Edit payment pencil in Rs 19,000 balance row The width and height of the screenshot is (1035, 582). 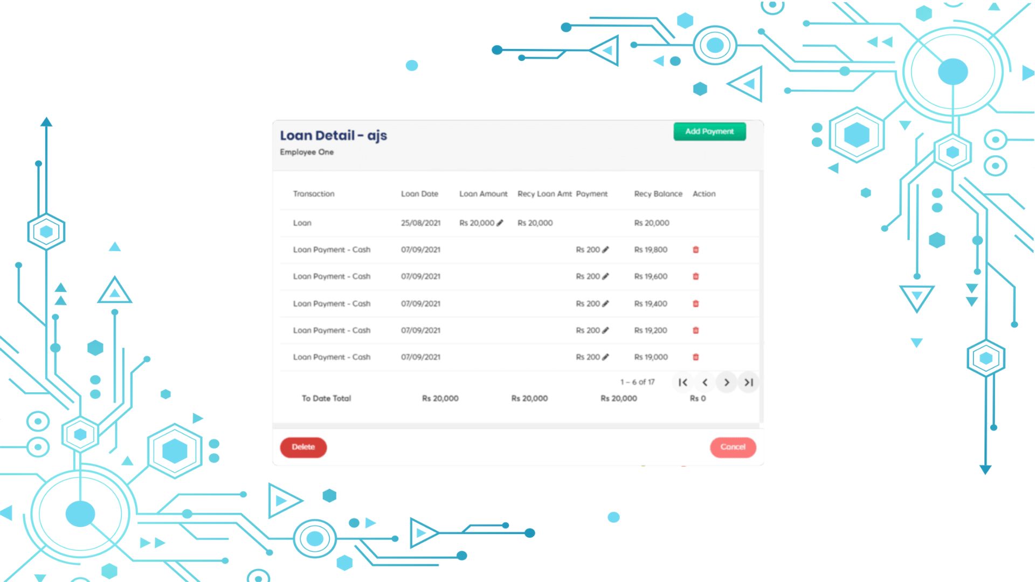point(605,357)
